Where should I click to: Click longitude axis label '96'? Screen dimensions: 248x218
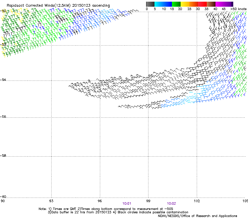(100, 201)
